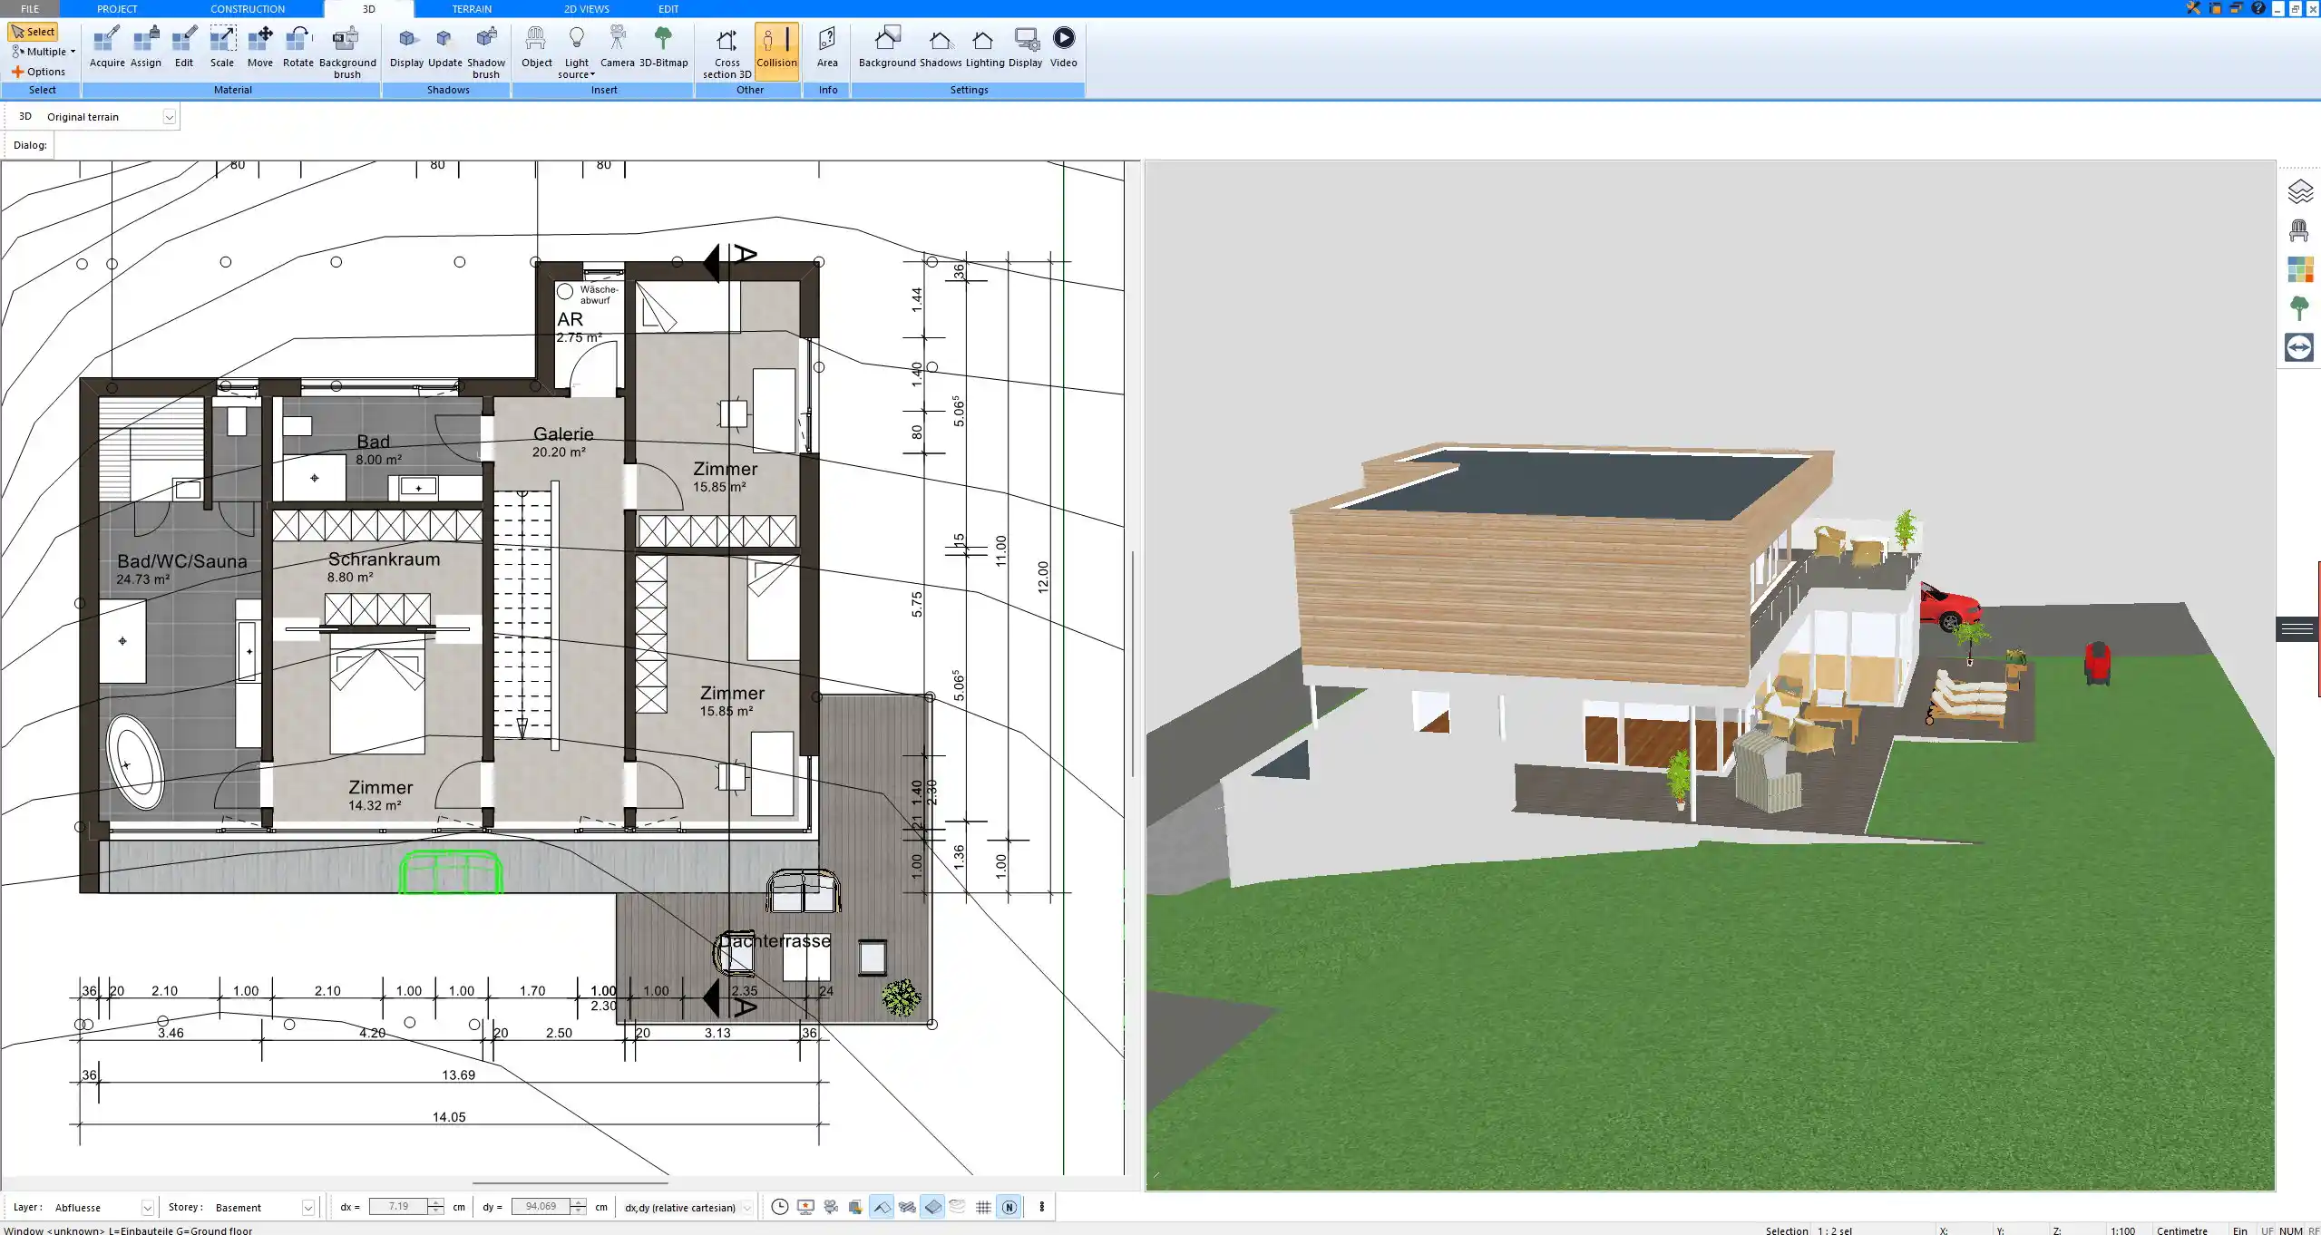Screen dimensions: 2321x1235
Task: Click the Options button
Action: tap(38, 72)
